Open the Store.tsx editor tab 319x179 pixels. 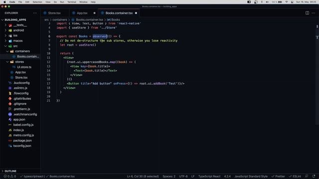(x=54, y=13)
